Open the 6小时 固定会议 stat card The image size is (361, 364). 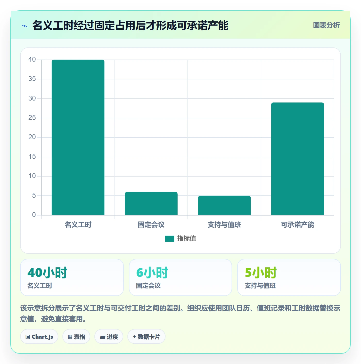pyautogui.click(x=180, y=277)
